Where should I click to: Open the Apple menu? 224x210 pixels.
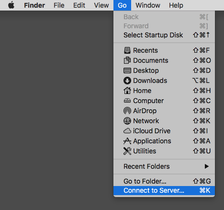click(x=11, y=5)
